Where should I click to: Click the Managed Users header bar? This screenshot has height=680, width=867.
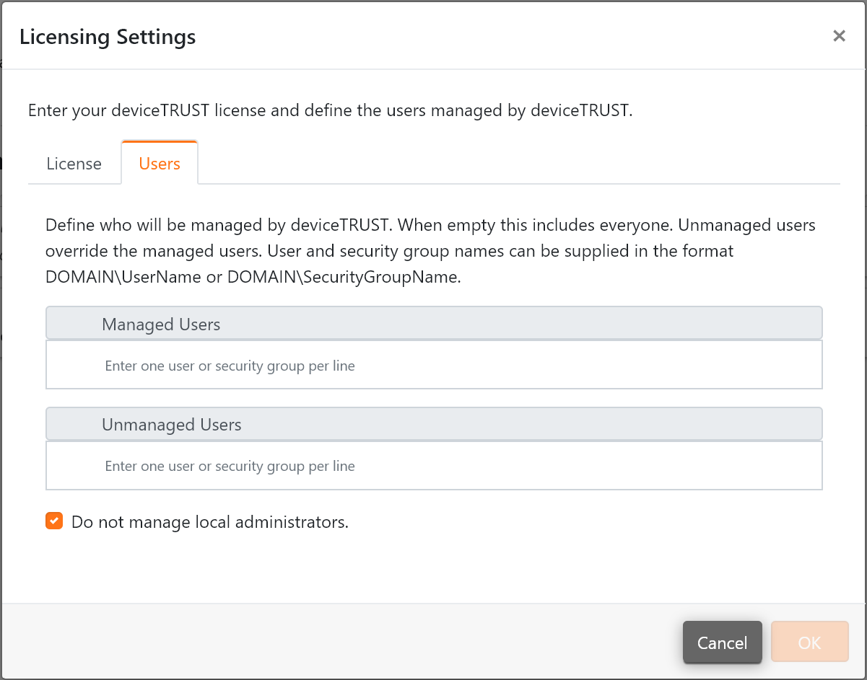click(433, 322)
